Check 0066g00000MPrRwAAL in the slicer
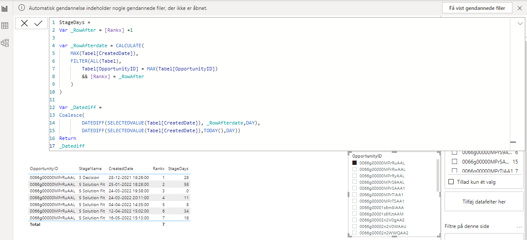The width and height of the screenshot is (527, 240). tap(354, 169)
